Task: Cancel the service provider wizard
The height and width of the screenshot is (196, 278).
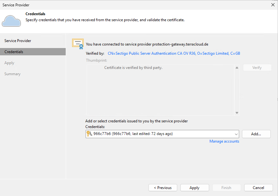Action: coord(258,188)
